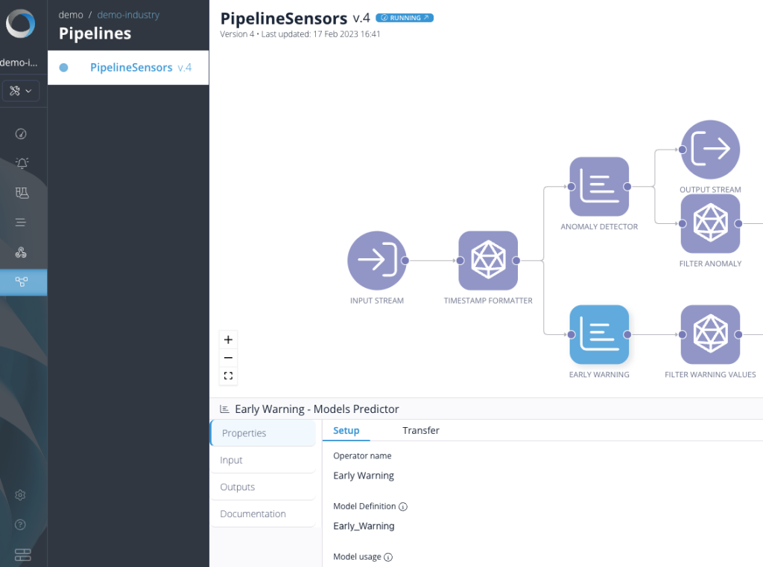763x567 pixels.
Task: Click the Early_Warning model definition value
Action: point(364,526)
